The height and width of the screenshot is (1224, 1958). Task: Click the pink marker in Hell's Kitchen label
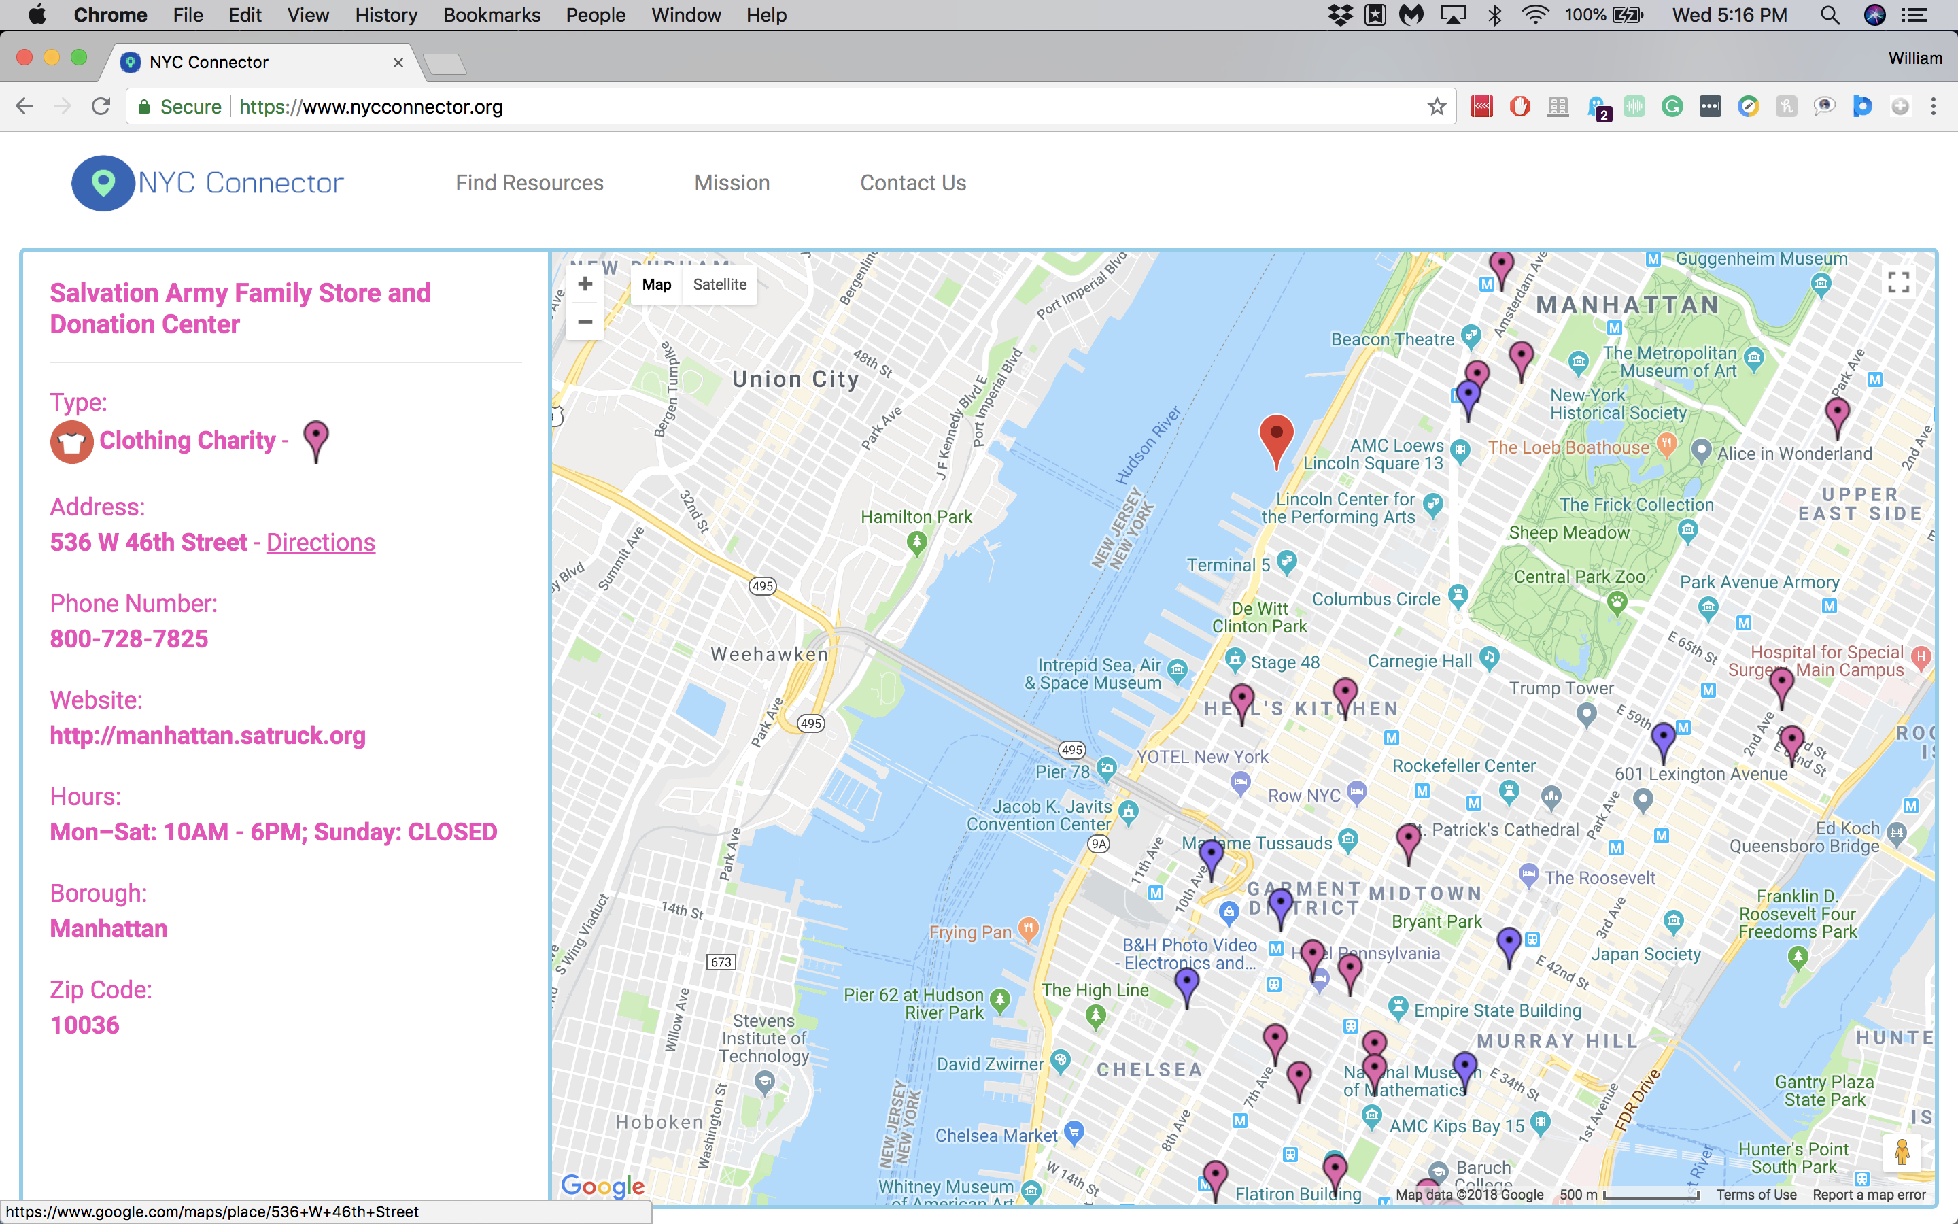tap(1345, 698)
